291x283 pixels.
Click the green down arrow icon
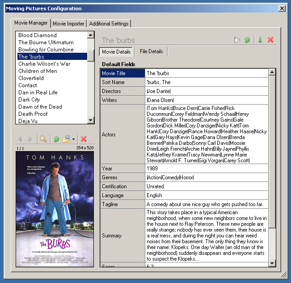[260, 40]
